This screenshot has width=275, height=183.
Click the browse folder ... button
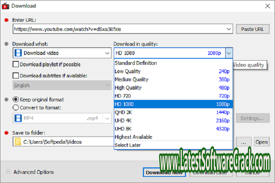pos(244,142)
